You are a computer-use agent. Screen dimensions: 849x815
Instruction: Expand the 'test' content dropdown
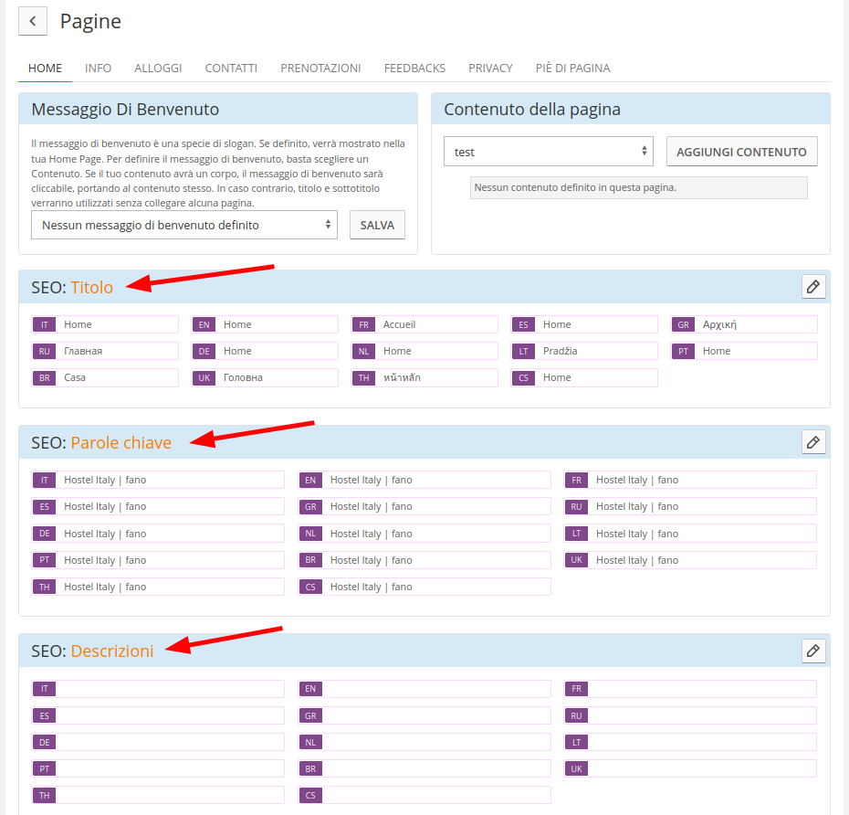click(548, 152)
